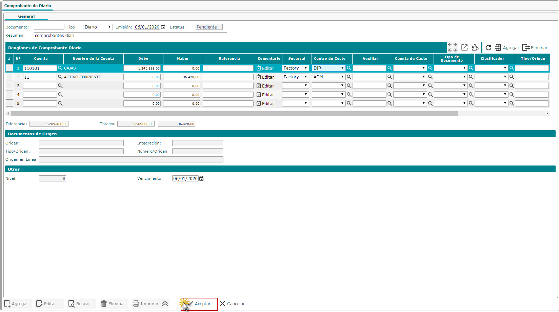Open row 1 Centro de Costo DIR dropdown
This screenshot has height=312, width=559.
[328, 68]
